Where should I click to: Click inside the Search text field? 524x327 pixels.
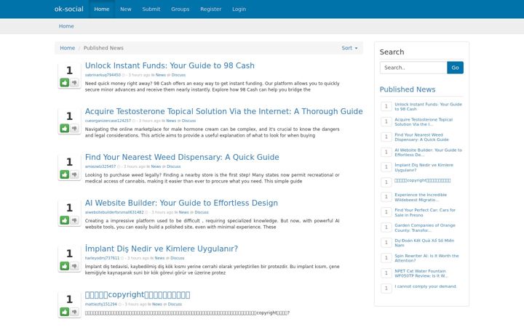tap(413, 68)
